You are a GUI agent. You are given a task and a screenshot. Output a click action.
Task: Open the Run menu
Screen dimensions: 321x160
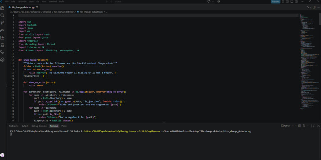[x=43, y=2]
